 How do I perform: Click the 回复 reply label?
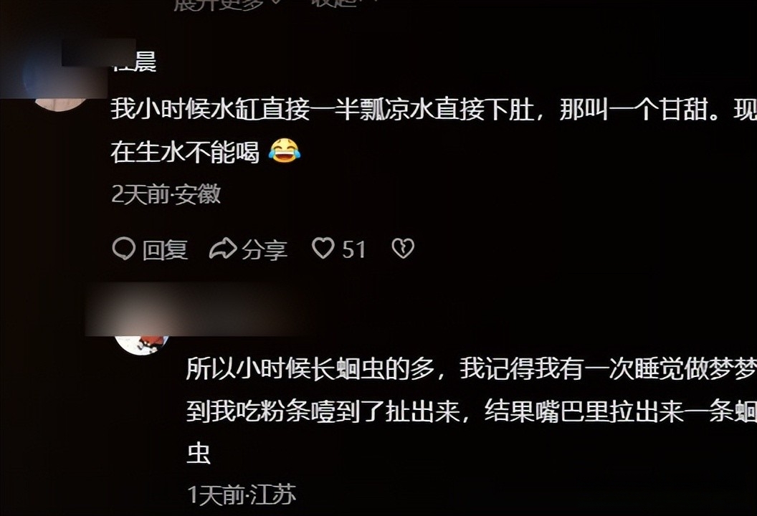[165, 250]
